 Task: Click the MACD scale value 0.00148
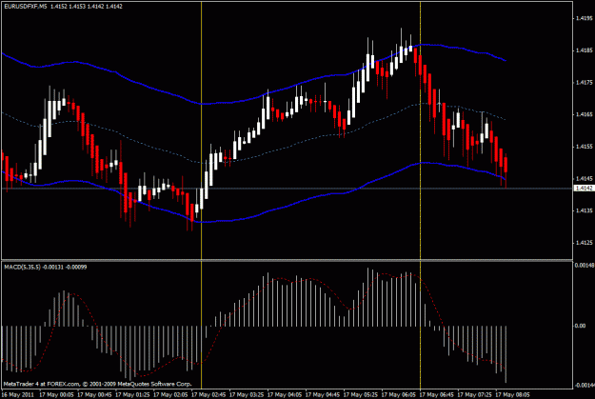coord(585,266)
